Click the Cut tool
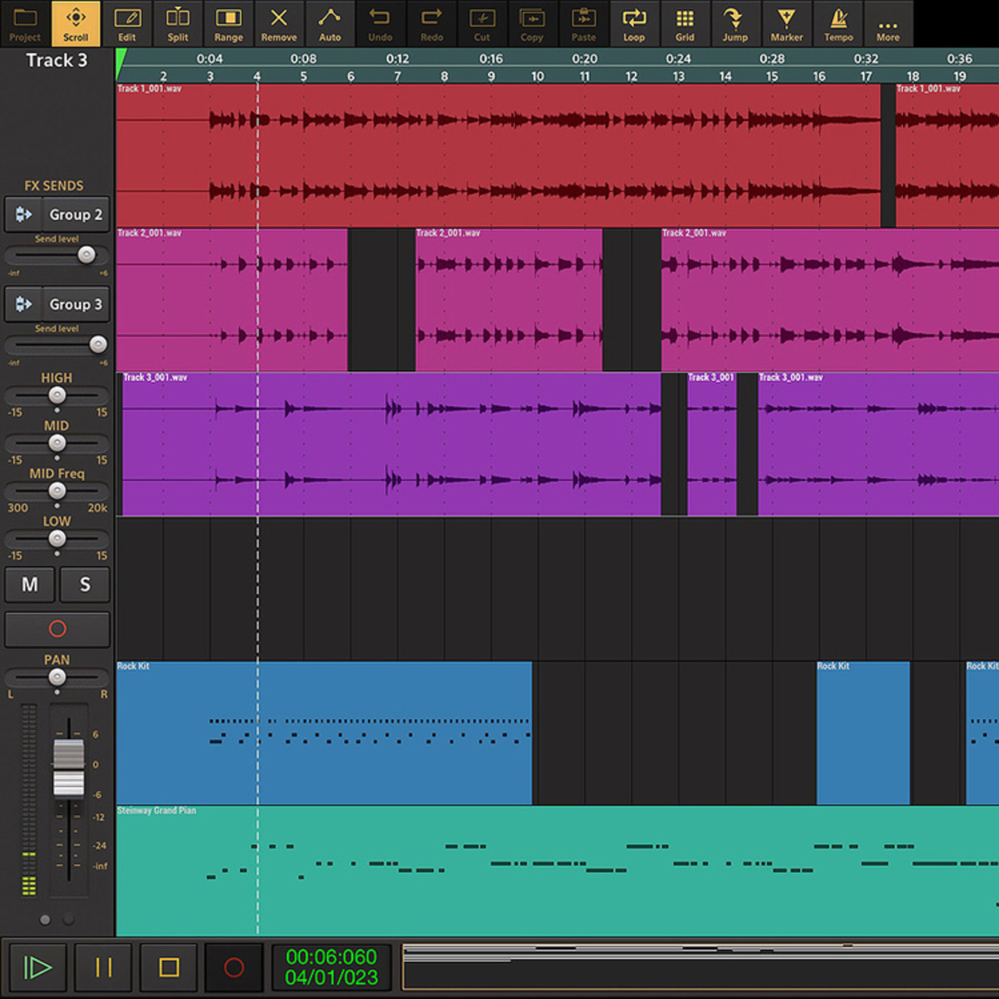999x999 pixels. pyautogui.click(x=482, y=24)
